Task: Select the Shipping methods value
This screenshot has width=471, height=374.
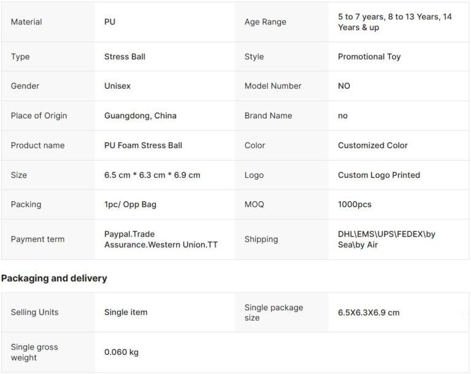Action: (386, 239)
